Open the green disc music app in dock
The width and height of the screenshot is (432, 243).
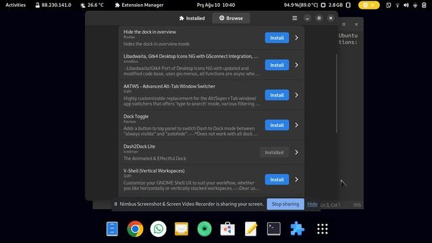point(205,229)
